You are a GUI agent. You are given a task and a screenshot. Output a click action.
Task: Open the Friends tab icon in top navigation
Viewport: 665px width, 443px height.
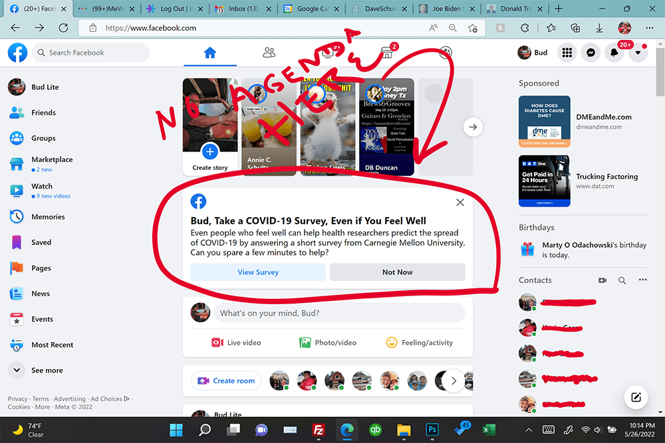click(x=269, y=52)
